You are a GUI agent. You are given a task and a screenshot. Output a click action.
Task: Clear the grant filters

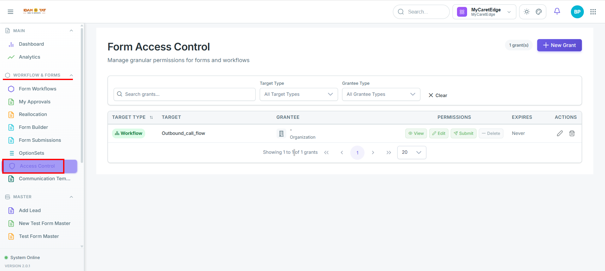click(438, 95)
